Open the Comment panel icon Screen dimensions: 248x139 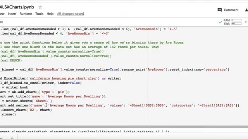[220, 10]
